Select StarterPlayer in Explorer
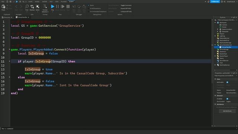Screen dimensions: 238x134 coord(223,56)
